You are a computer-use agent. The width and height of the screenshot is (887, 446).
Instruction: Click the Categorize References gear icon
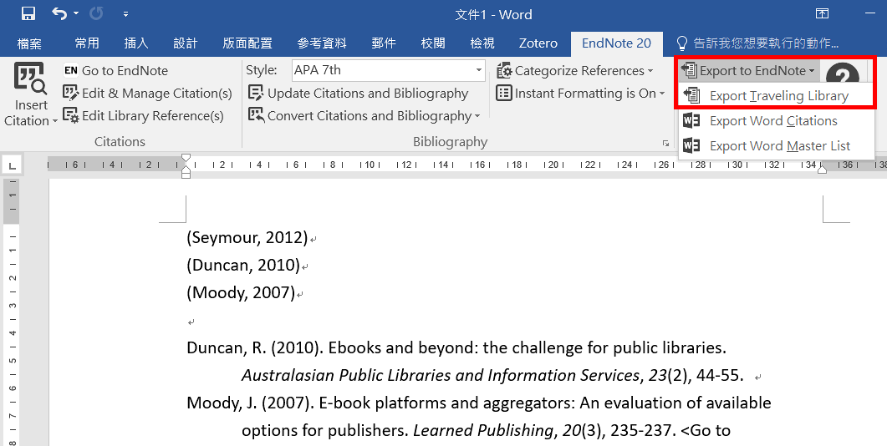pyautogui.click(x=504, y=71)
